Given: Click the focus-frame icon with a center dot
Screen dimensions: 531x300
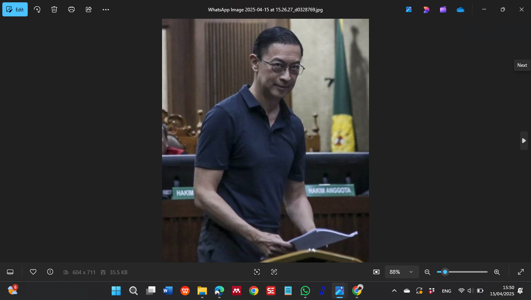Looking at the screenshot, I should tap(257, 272).
